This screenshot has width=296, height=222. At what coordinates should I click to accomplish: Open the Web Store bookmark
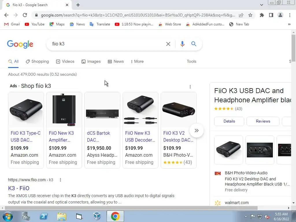pos(169,24)
